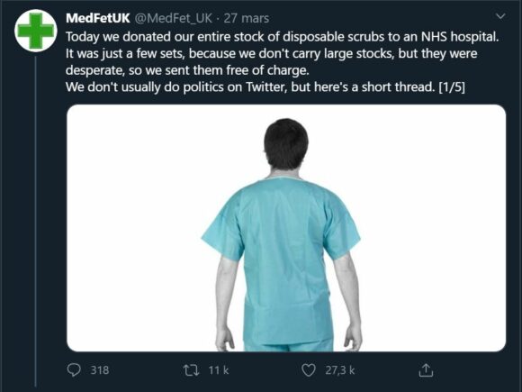View the 11 k retweets count
Screen dimensions: 522x392
(x=219, y=370)
